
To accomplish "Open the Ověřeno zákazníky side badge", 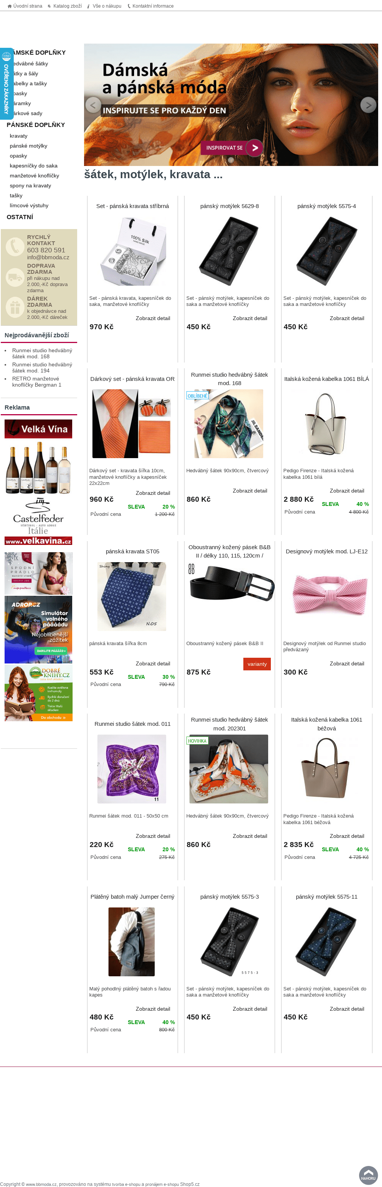I will pos(6,83).
